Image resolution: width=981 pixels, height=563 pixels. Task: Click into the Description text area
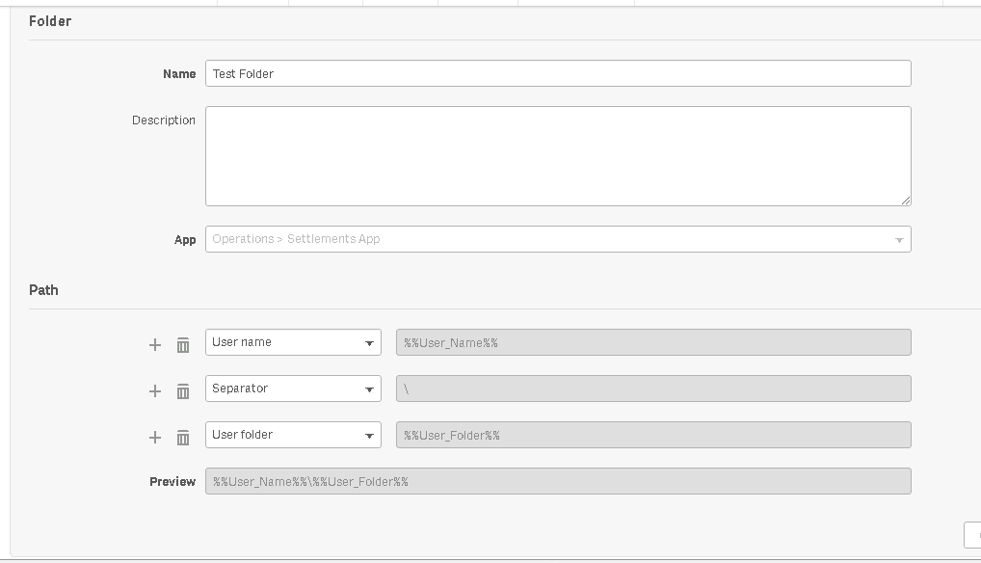click(x=558, y=155)
